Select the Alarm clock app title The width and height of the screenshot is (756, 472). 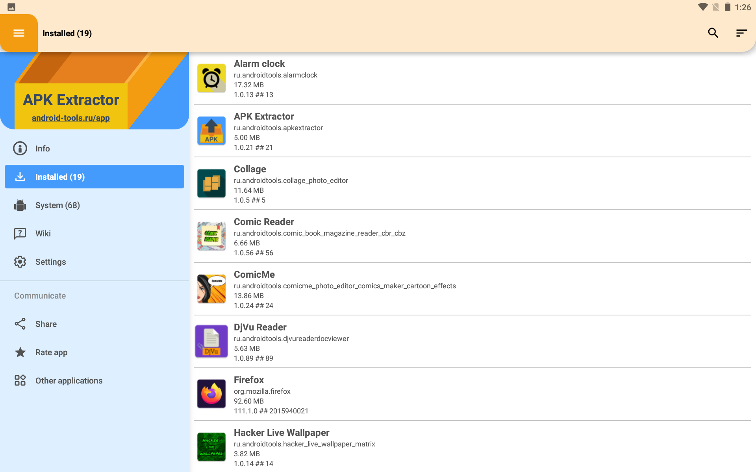[259, 64]
